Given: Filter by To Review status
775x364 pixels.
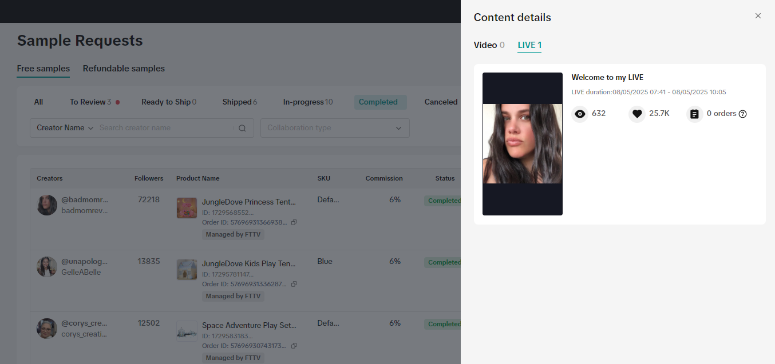Looking at the screenshot, I should click(x=90, y=102).
